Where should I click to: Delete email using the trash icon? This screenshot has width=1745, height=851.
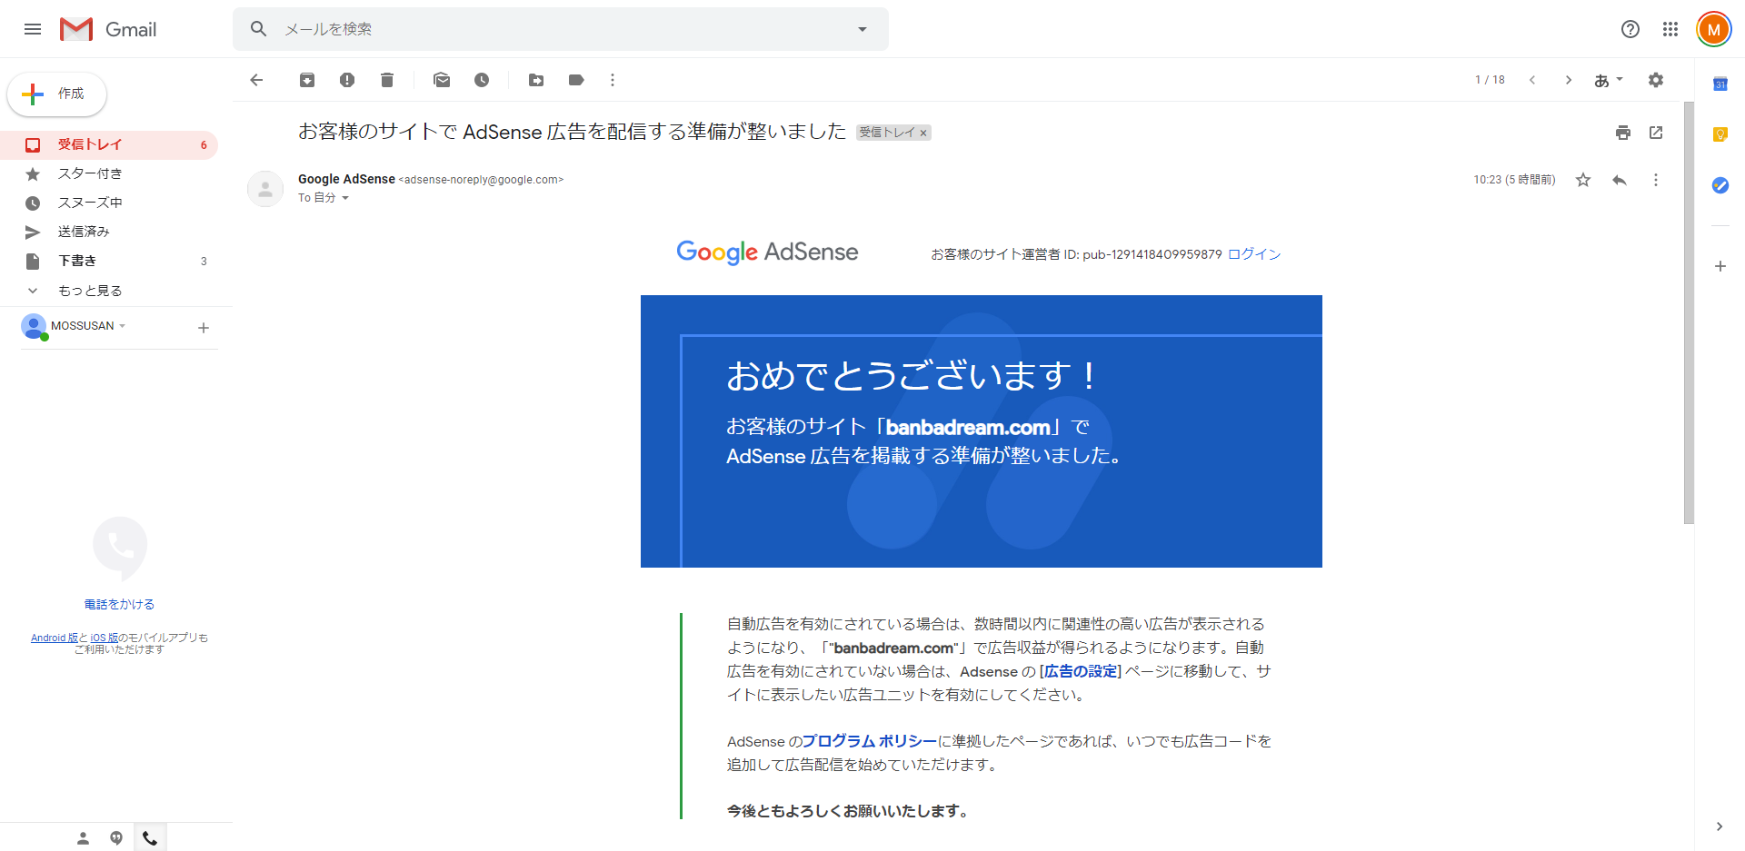pyautogui.click(x=387, y=80)
